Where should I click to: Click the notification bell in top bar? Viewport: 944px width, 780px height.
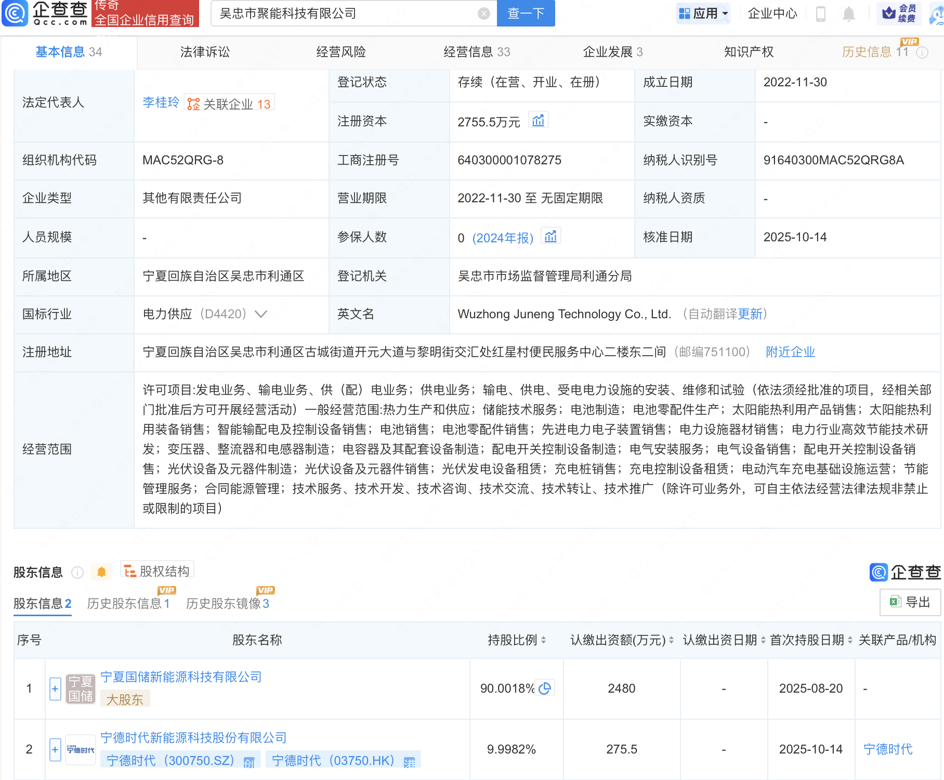click(x=848, y=14)
